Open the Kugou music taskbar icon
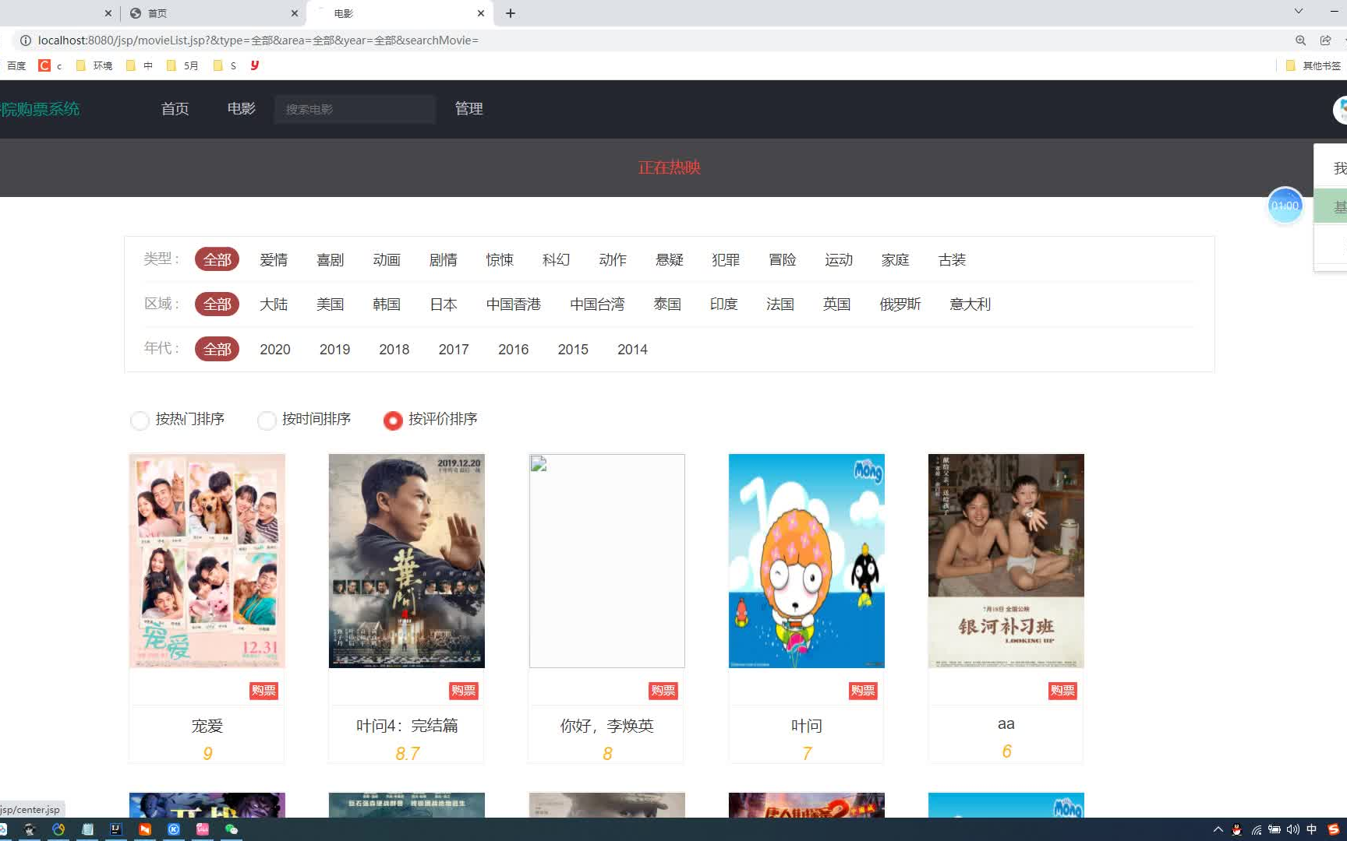This screenshot has height=841, width=1347. 174,829
